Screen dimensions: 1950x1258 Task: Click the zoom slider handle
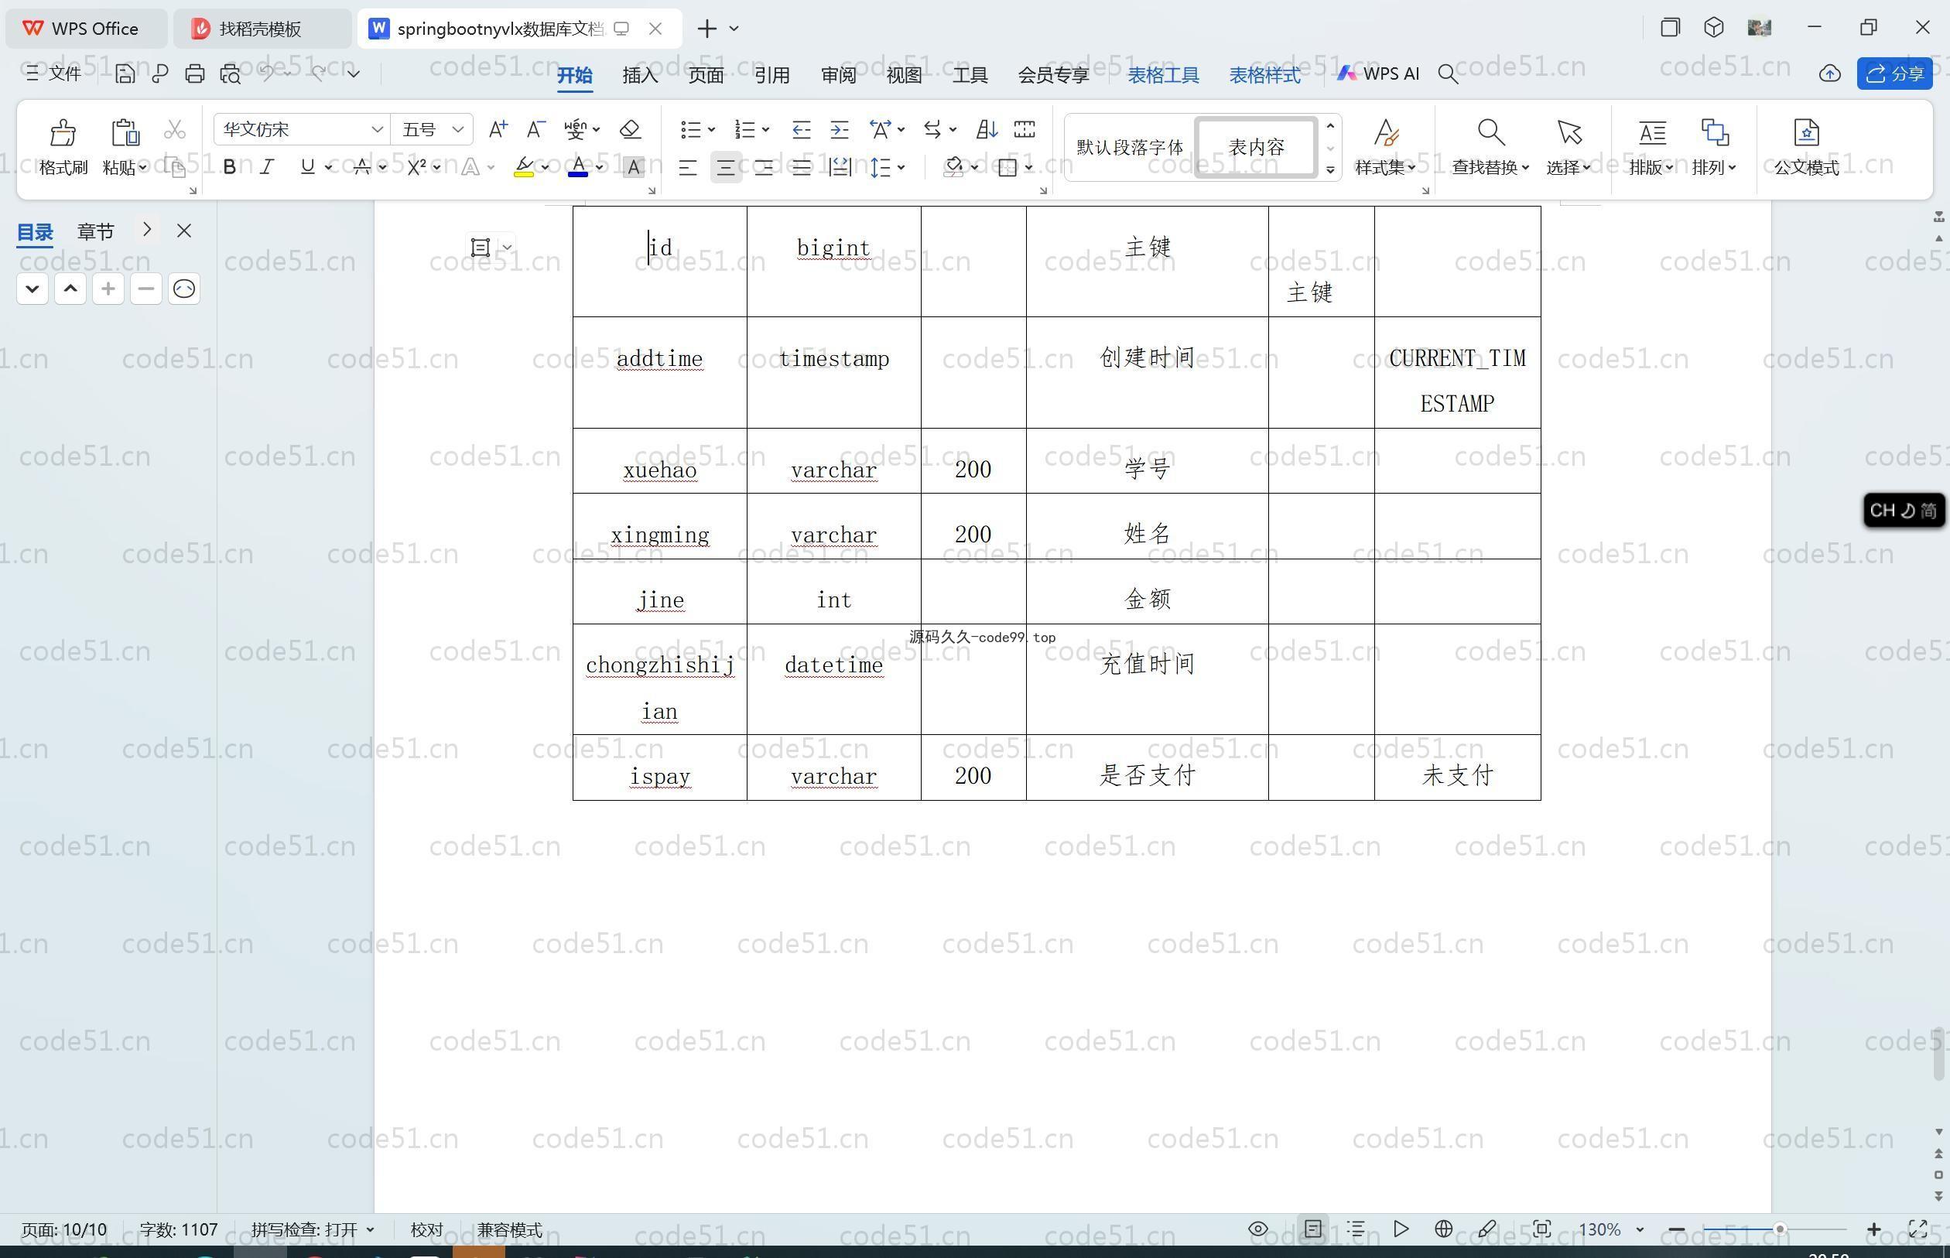coord(1779,1229)
